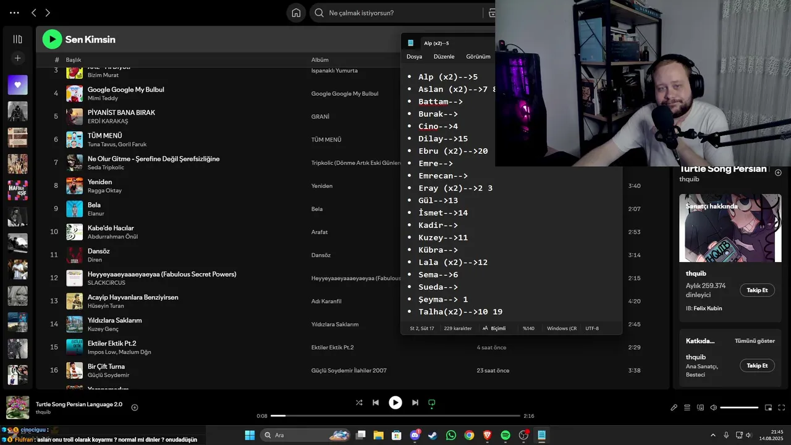The height and width of the screenshot is (445, 791).
Task: Open Steam from the taskbar
Action: click(x=433, y=435)
